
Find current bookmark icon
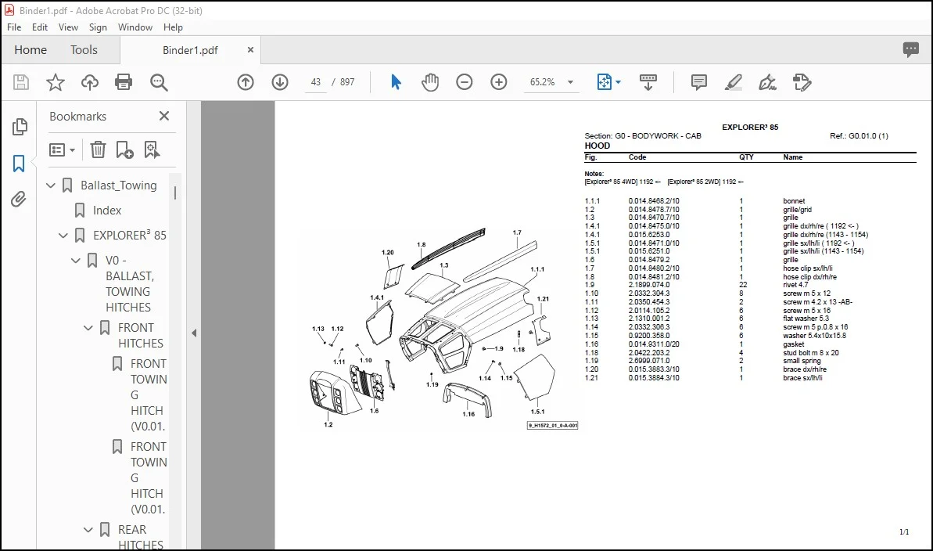point(153,149)
